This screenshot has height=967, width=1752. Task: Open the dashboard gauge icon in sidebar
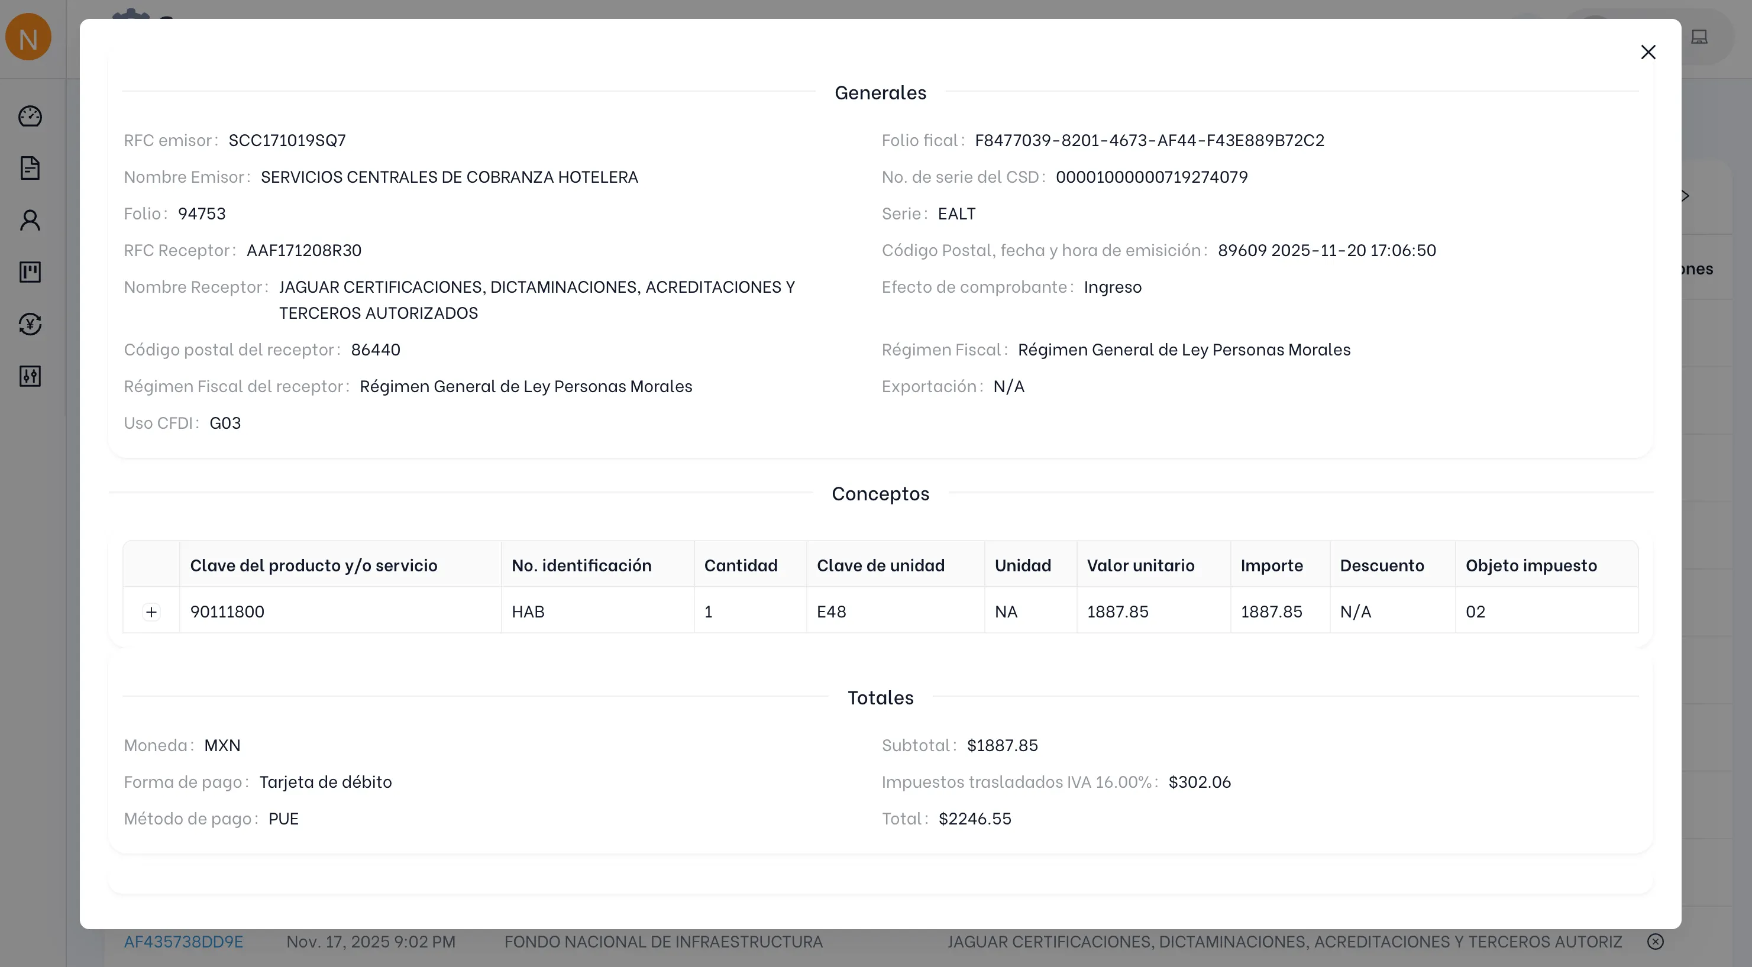tap(30, 117)
